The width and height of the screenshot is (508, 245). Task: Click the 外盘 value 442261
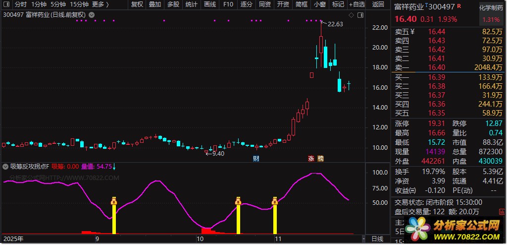(434, 161)
